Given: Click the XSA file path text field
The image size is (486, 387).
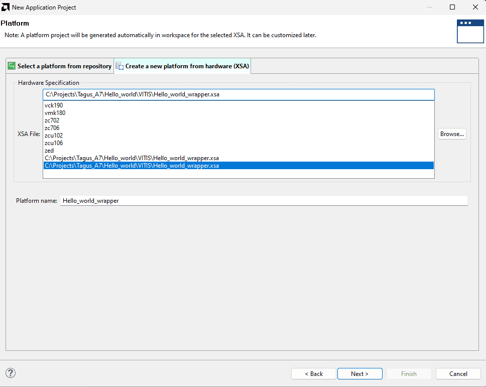Looking at the screenshot, I should click(x=238, y=94).
